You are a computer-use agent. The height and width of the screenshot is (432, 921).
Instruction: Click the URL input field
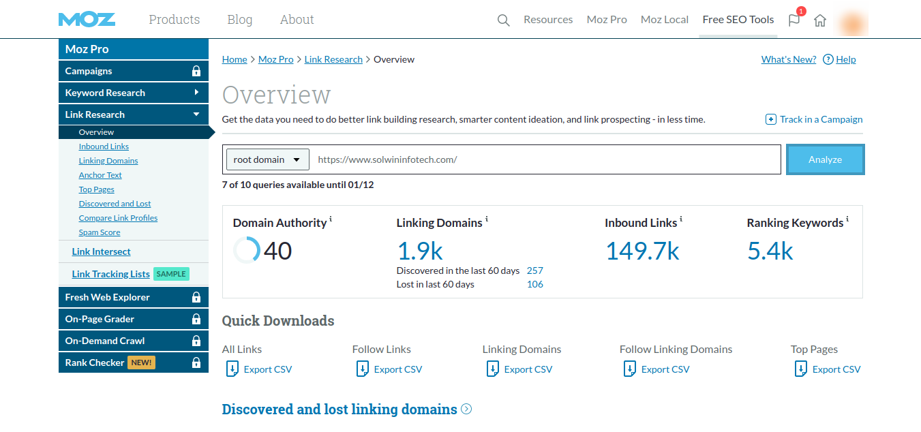(477, 159)
